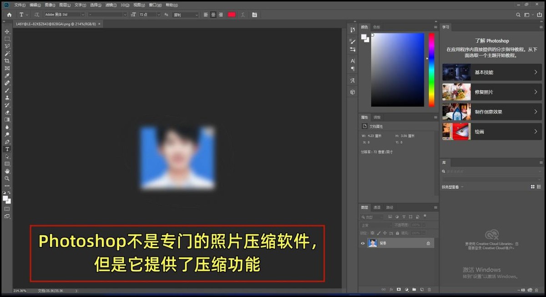Open the Layers panel menu icon
This screenshot has height=297, width=546.
point(435,207)
